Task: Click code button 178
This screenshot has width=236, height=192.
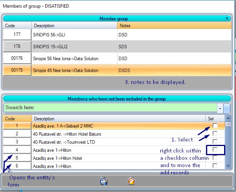Action: pos(17,46)
